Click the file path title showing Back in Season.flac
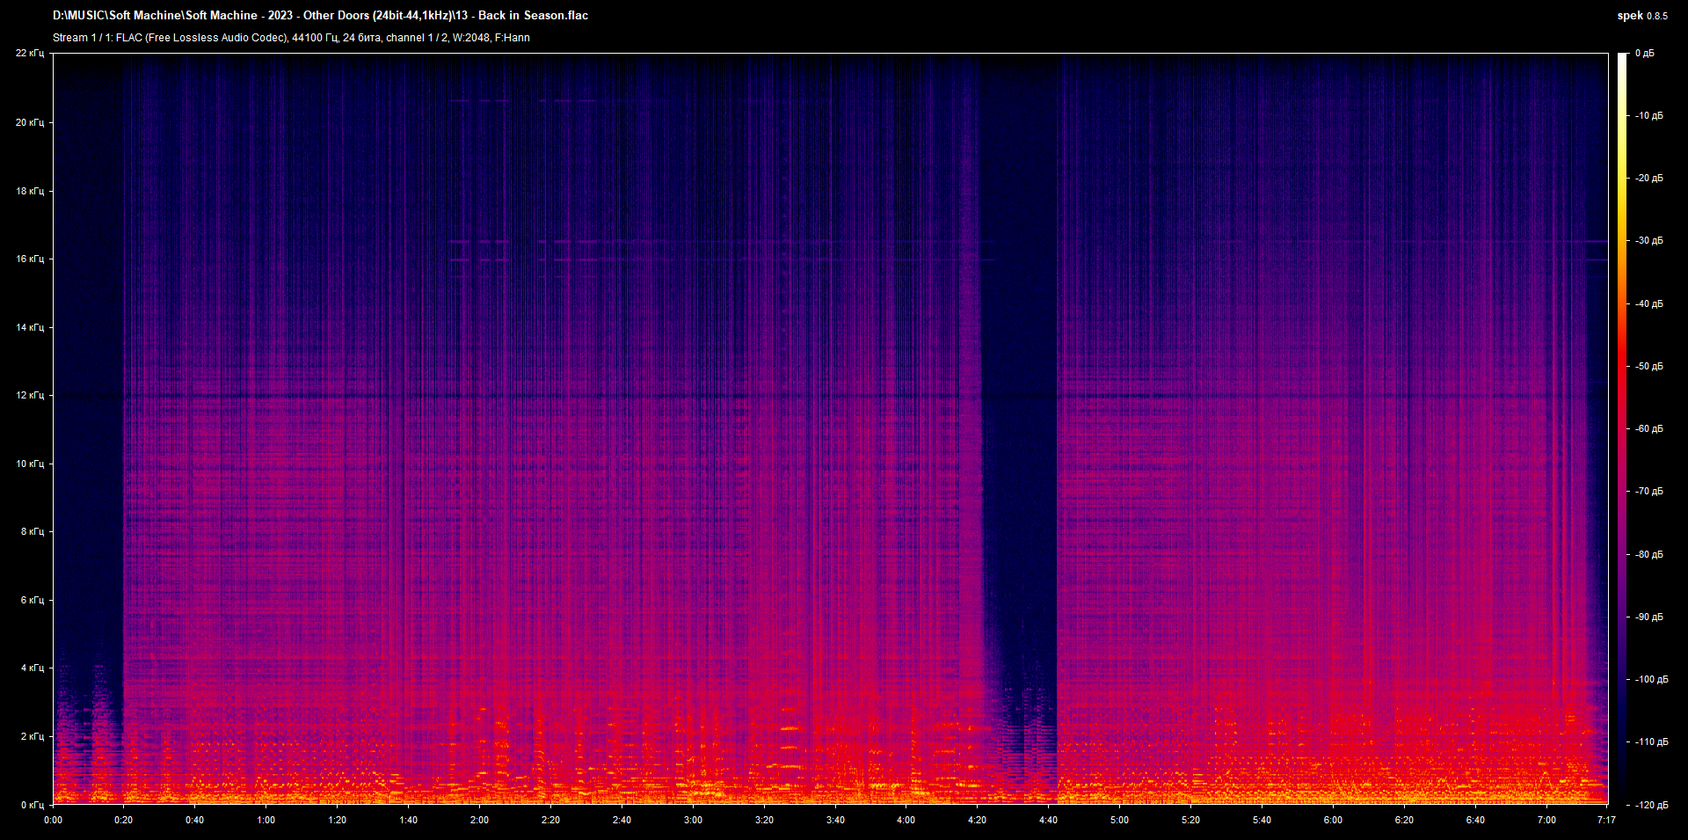 (x=321, y=15)
